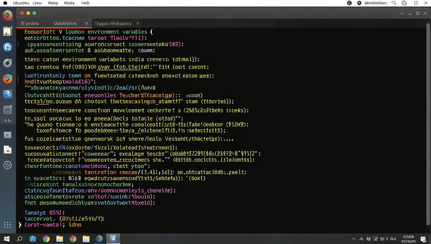Click the taskbar search magnifier icon

20,239
